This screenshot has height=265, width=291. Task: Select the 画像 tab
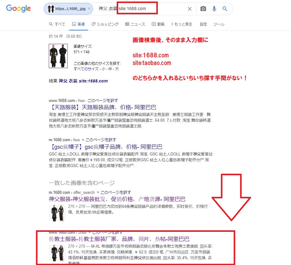point(79,24)
